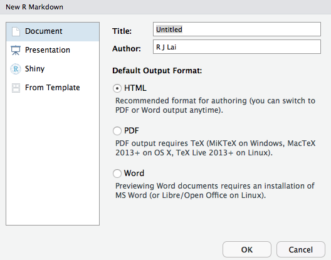Click the New R Markdown title bar
This screenshot has height=260, width=331.
[x=165, y=7]
